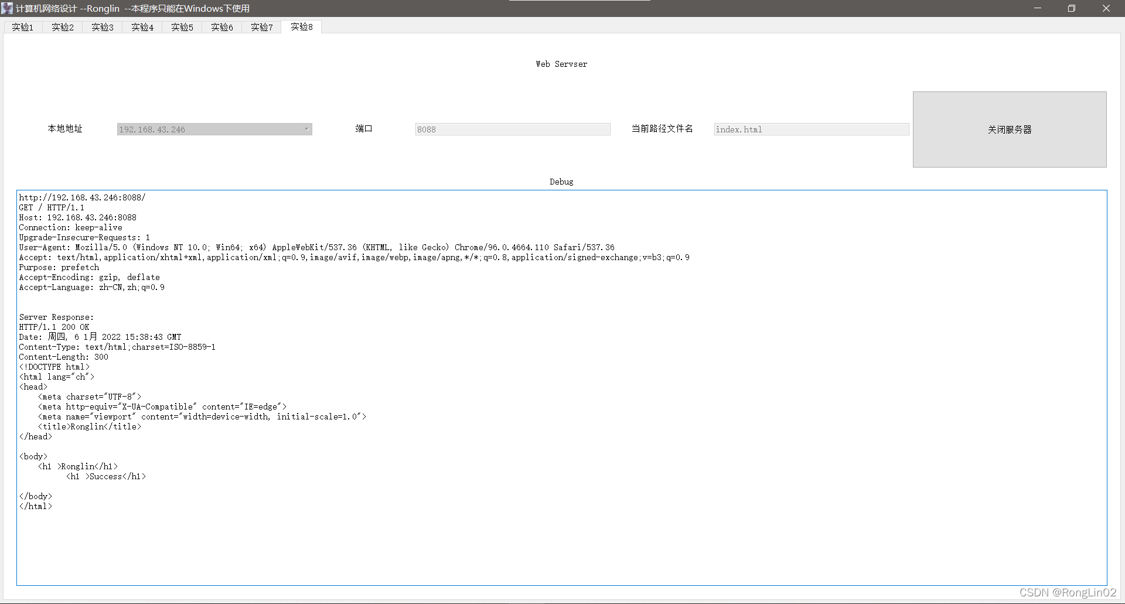Viewport: 1125px width, 604px height.
Task: Click the 'Accept-Language: zh-CN' line
Action: [91, 287]
